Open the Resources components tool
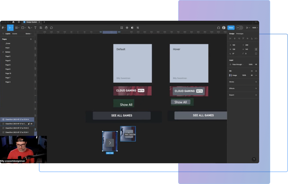The width and height of the screenshot is (288, 184). coord(41,28)
